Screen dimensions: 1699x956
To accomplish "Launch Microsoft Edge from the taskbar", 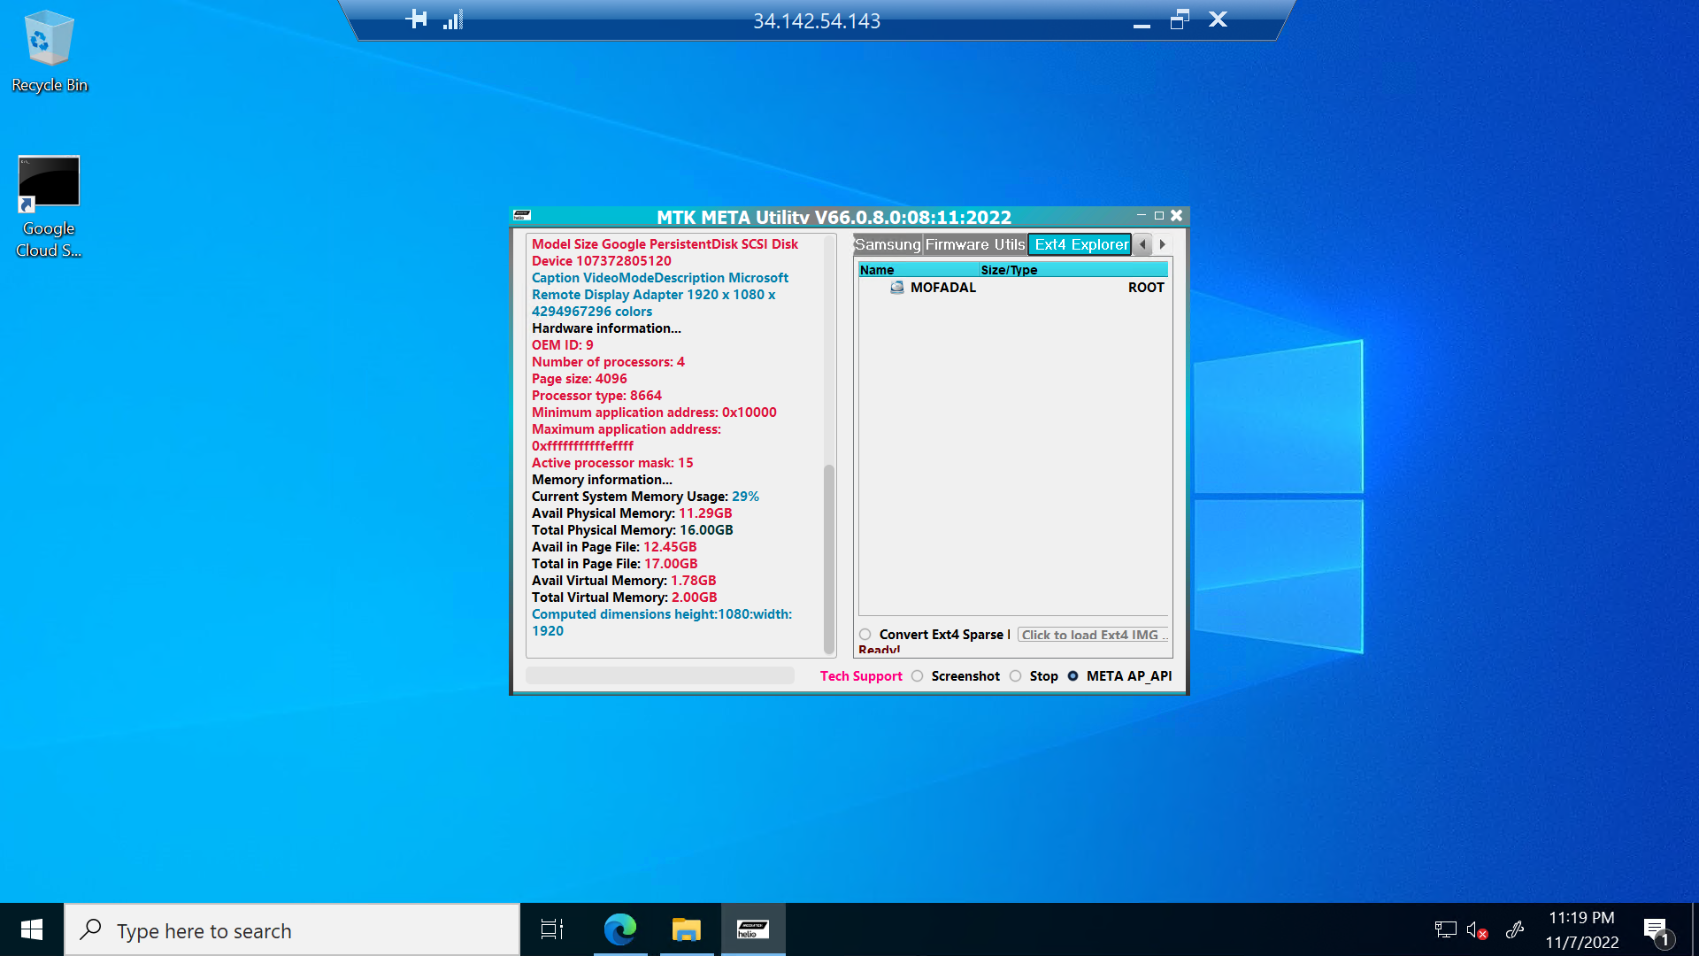I will [620, 929].
